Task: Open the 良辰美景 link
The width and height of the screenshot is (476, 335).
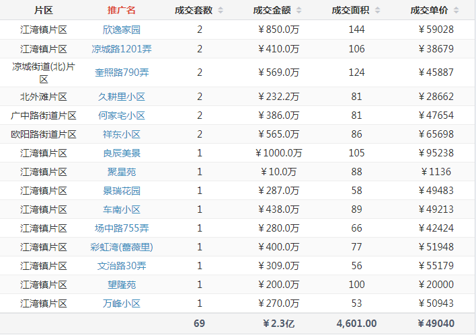Action: coord(122,153)
